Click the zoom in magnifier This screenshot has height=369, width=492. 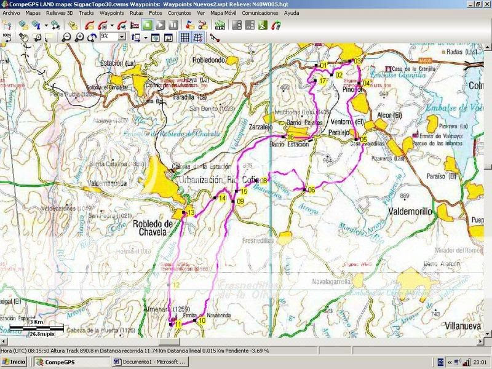coord(79,38)
